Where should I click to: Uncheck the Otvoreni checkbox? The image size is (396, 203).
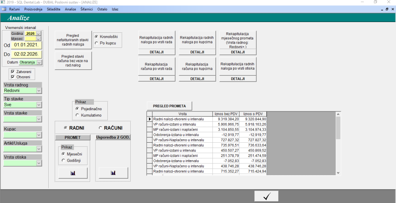tap(13, 77)
